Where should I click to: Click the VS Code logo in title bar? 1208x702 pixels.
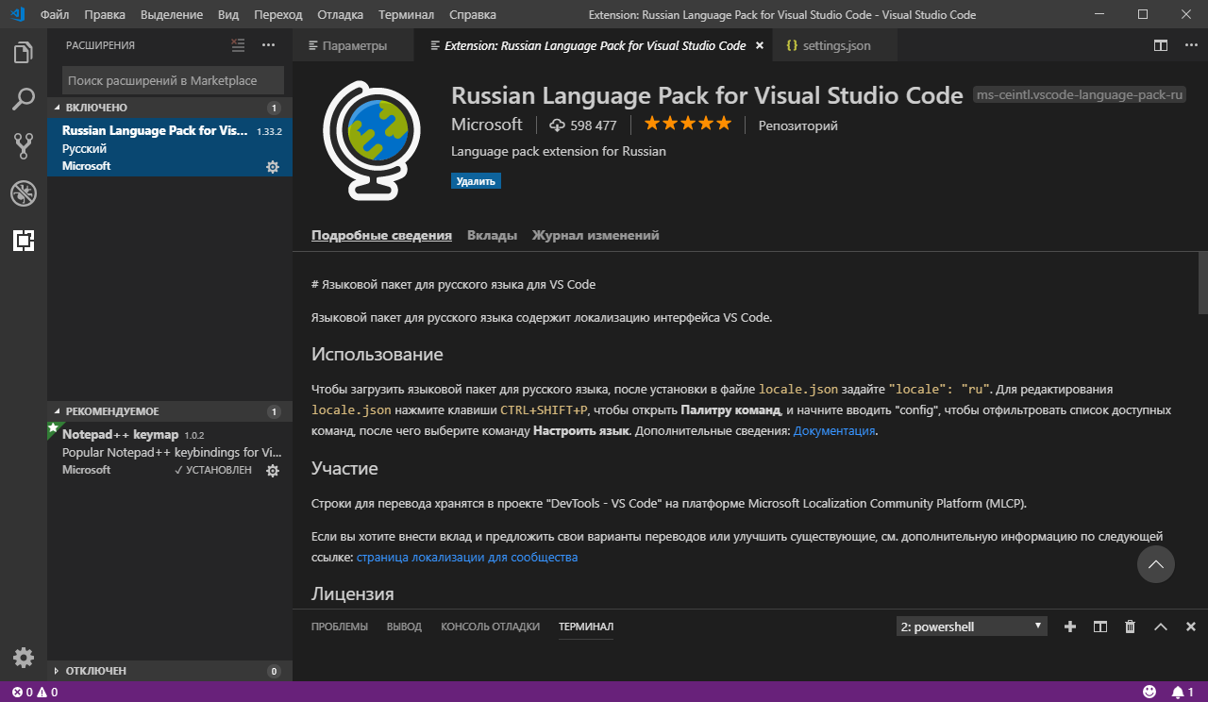(x=16, y=15)
